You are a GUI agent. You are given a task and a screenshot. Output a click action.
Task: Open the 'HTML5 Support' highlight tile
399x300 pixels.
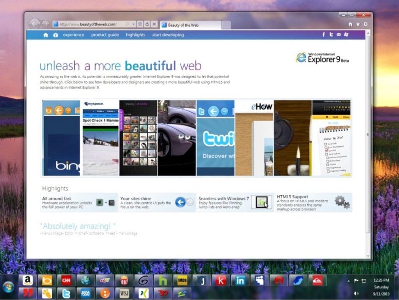click(313, 203)
